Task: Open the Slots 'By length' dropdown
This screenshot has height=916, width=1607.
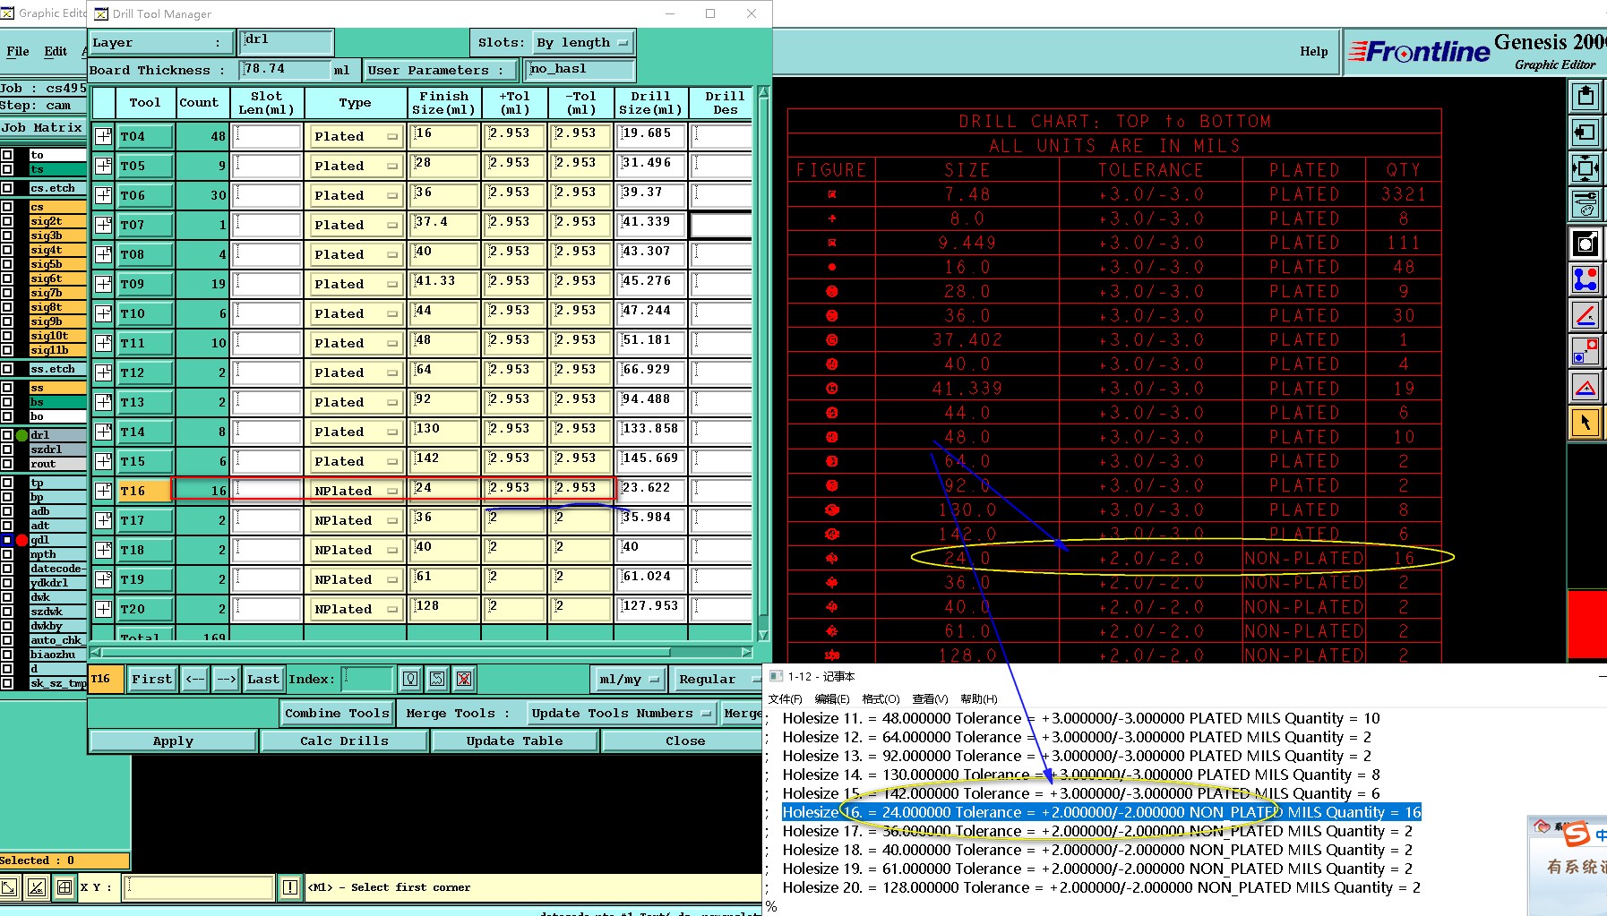Action: pyautogui.click(x=583, y=43)
